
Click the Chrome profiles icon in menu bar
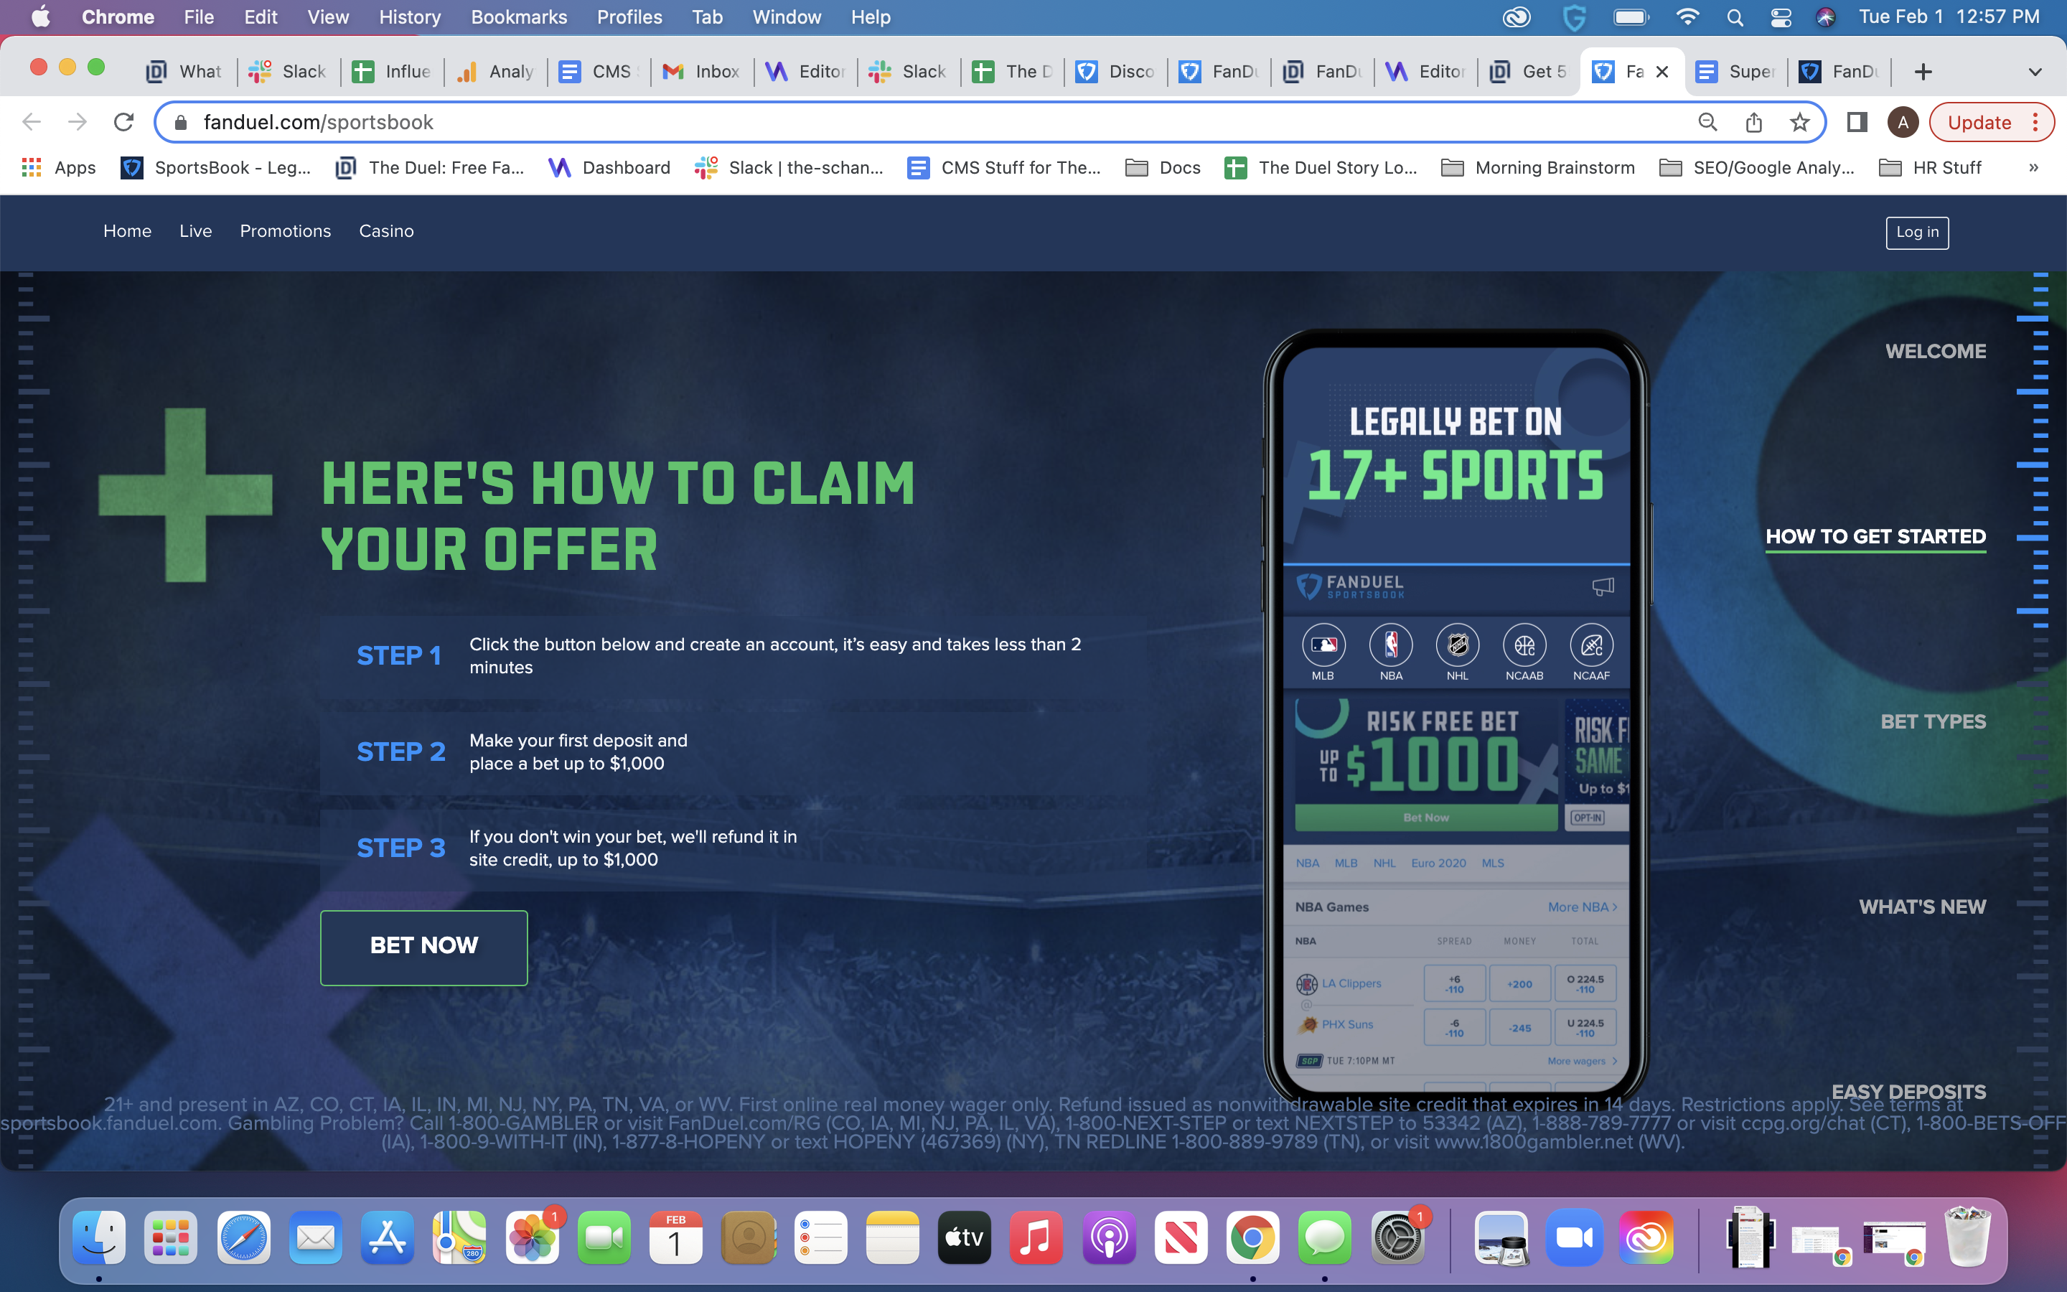tap(1900, 122)
